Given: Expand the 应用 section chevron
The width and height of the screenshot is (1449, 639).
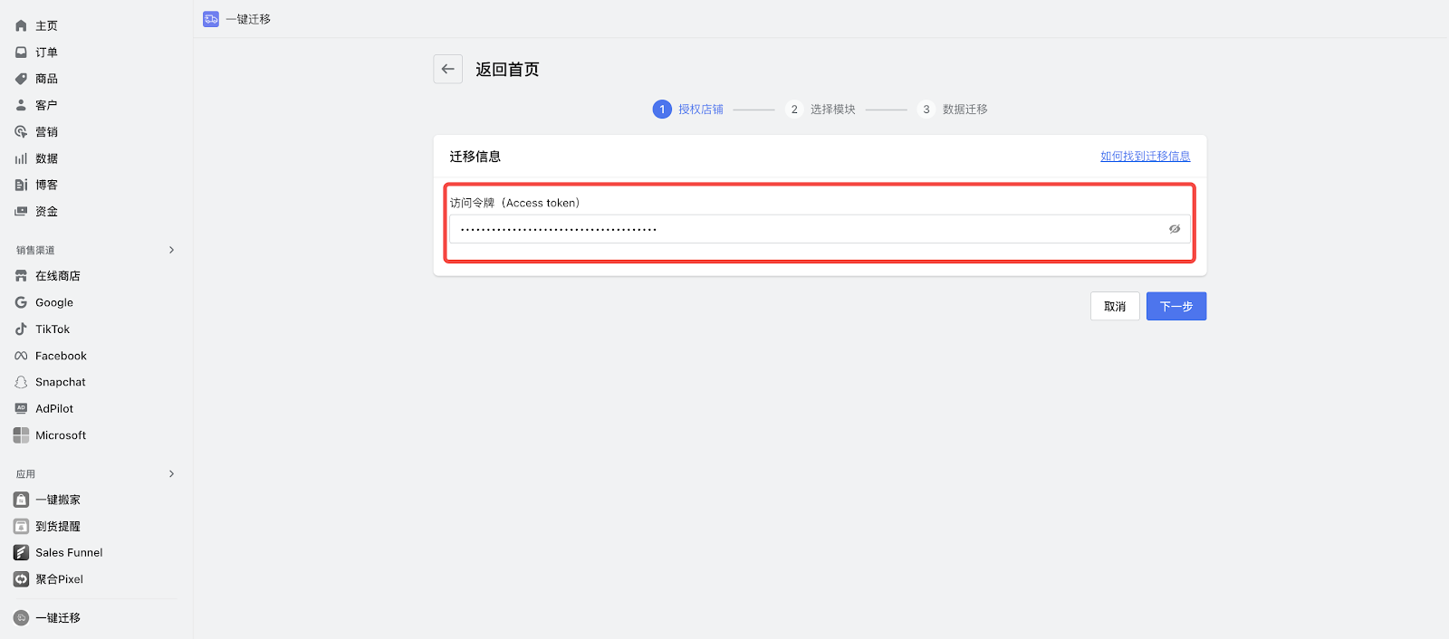Looking at the screenshot, I should coord(171,473).
